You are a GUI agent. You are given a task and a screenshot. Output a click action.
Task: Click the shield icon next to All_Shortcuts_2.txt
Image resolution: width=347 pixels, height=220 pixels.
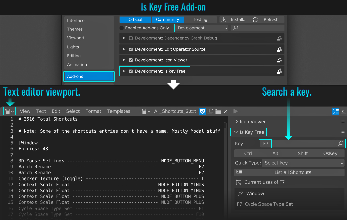pos(202,111)
